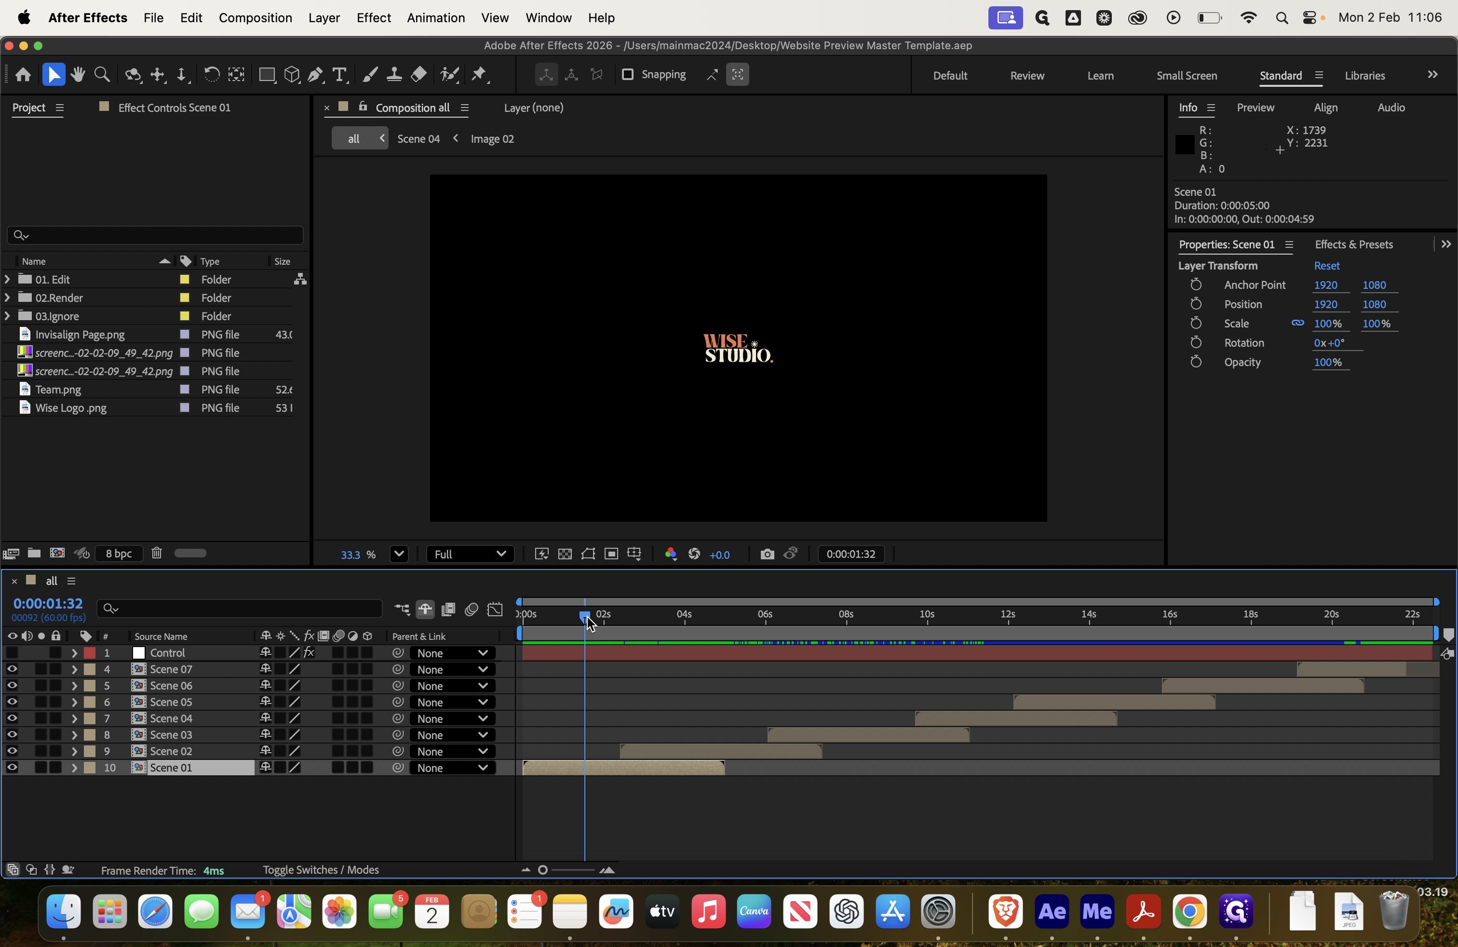This screenshot has height=947, width=1458.
Task: Select Team.png in the Project panel
Action: point(58,389)
